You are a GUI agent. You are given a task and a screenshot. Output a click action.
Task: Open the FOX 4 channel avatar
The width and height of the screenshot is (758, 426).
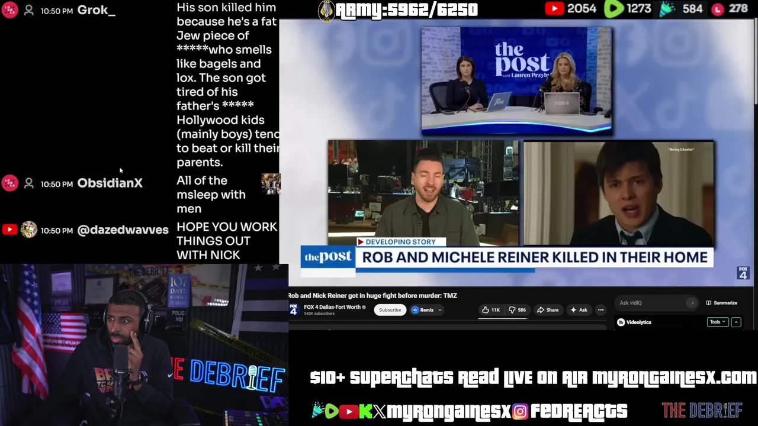coord(293,309)
